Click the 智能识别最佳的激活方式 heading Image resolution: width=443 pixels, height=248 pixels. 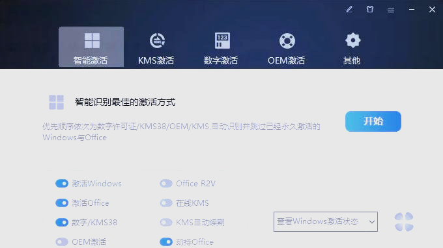125,102
